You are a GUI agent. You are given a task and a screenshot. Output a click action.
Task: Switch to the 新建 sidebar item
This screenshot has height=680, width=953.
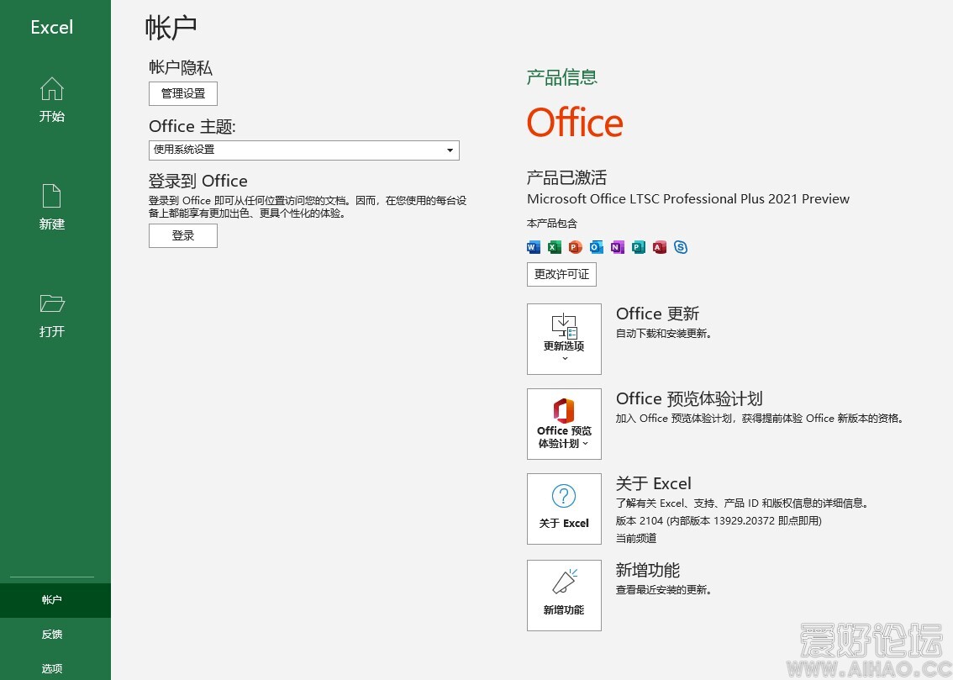click(x=51, y=208)
